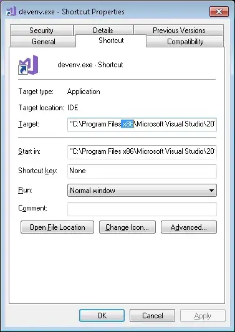The image size is (235, 332).
Task: Select the active Shortcut tab
Action: point(111,40)
